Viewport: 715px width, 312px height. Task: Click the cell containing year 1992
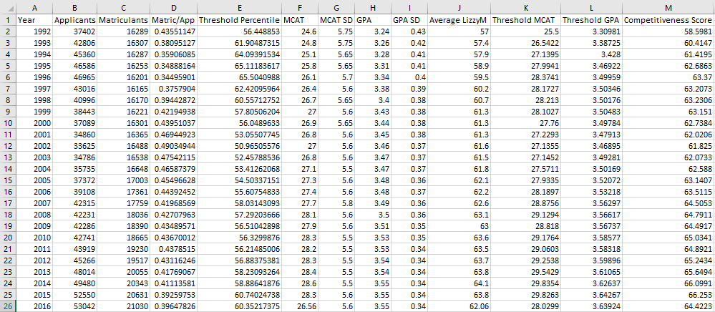click(34, 31)
